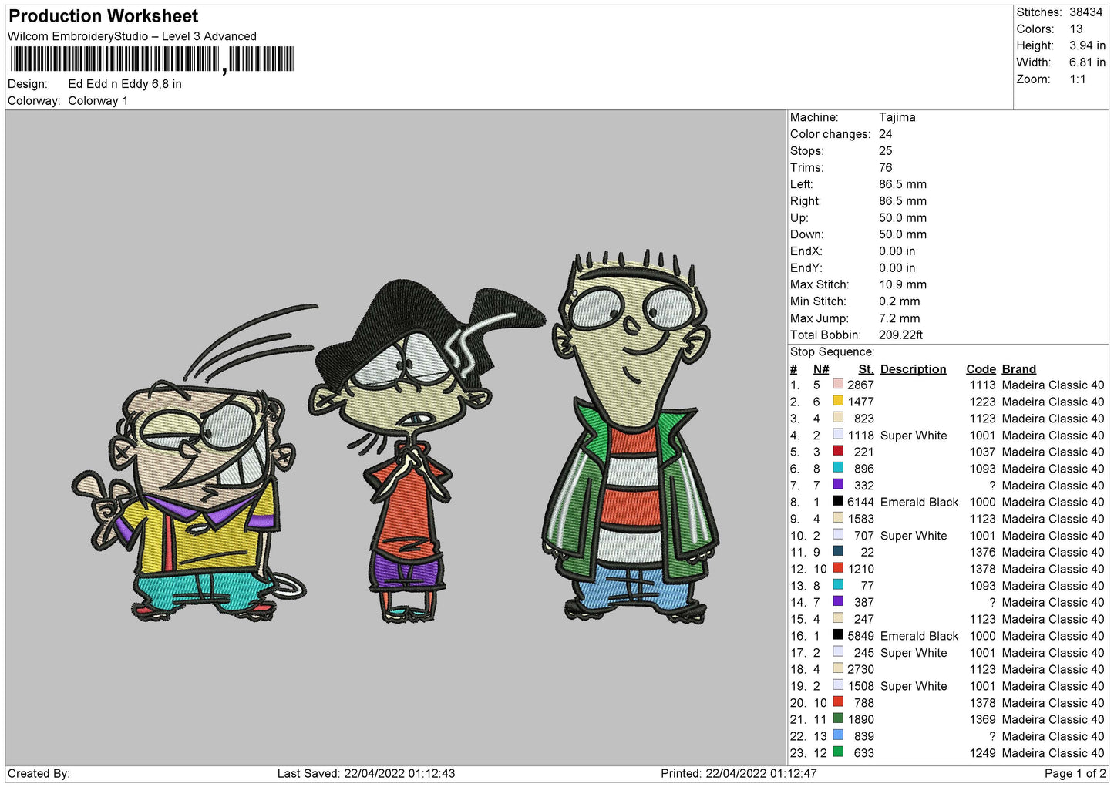Select the cyan swatch in stop 6

click(837, 469)
